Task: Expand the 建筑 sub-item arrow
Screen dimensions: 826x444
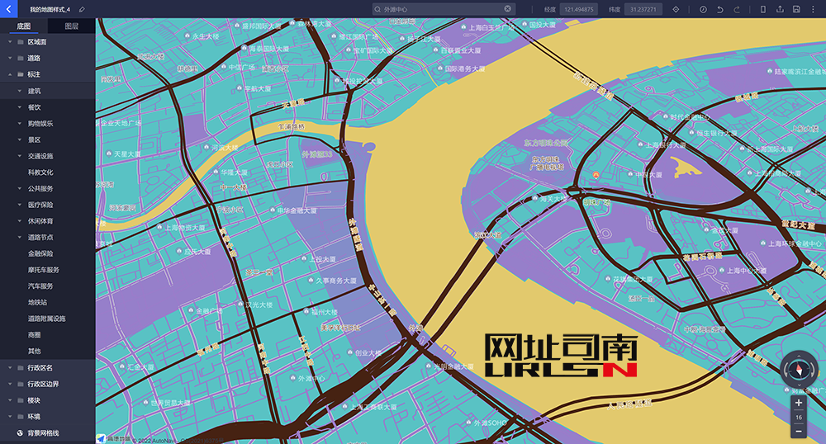Action: pyautogui.click(x=20, y=91)
